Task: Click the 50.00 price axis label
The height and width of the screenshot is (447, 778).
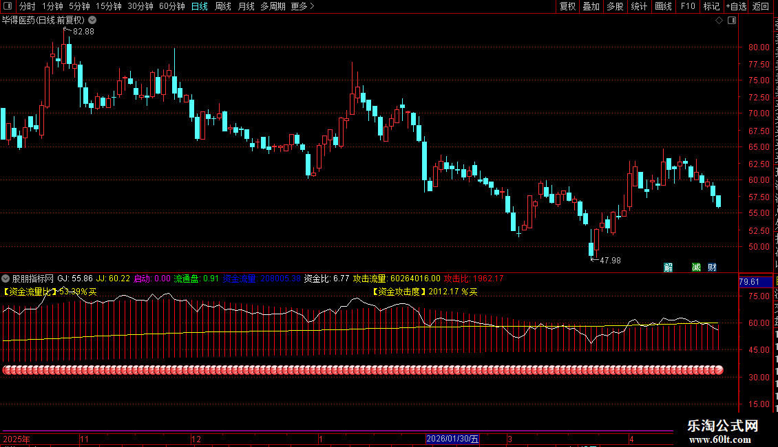Action: (x=759, y=246)
